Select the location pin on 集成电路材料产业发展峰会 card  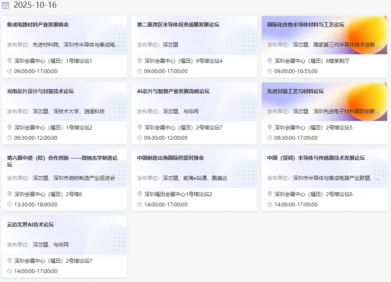pos(9,61)
